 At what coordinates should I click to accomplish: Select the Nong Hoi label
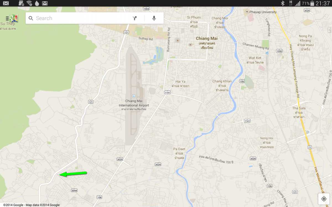coord(266,138)
